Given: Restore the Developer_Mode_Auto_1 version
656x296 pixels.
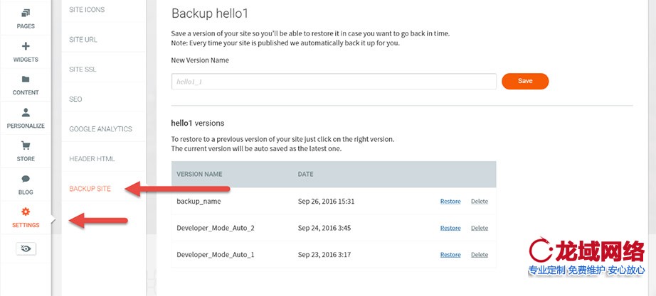Looking at the screenshot, I should (x=450, y=255).
